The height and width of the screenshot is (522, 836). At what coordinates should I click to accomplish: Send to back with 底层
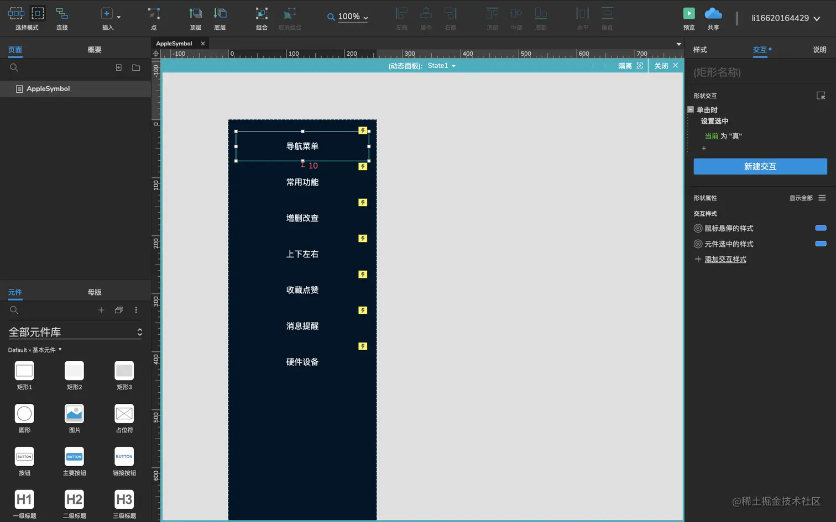220,18
